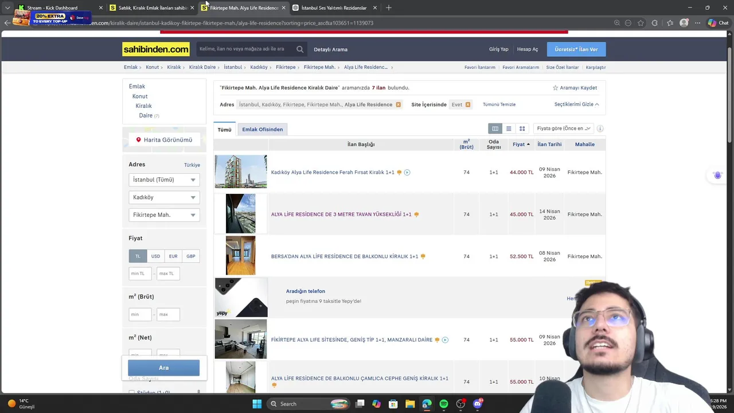The image size is (734, 413).
Task: Click Türkiye link in Adres panel
Action: tap(192, 165)
